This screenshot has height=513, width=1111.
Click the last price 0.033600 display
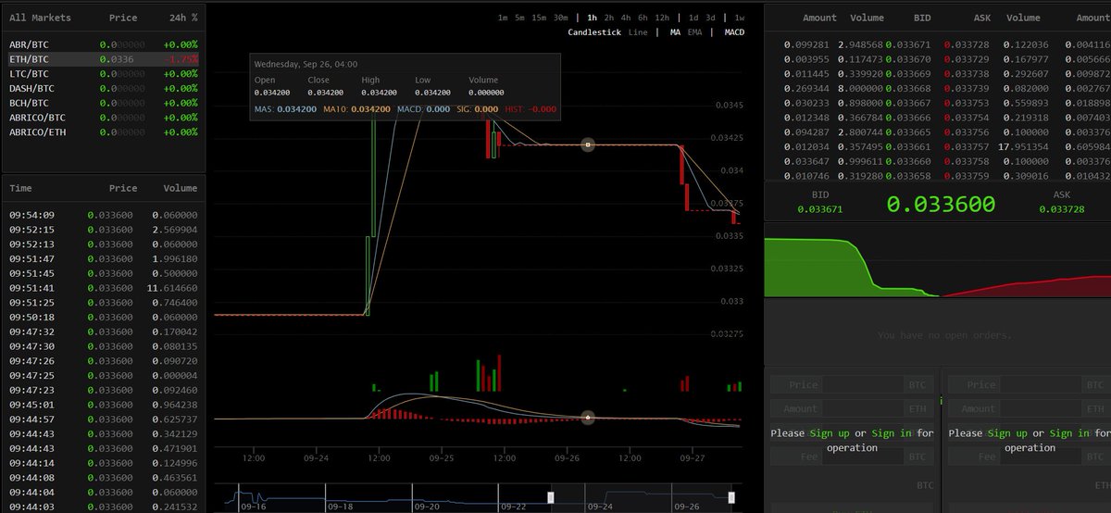click(941, 204)
